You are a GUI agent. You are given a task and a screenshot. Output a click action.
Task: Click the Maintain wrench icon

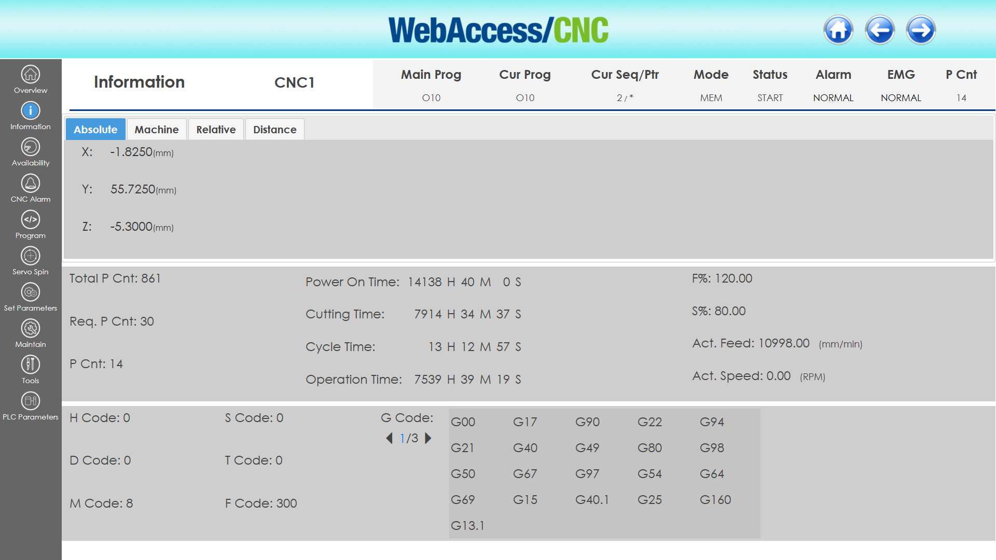tap(31, 329)
